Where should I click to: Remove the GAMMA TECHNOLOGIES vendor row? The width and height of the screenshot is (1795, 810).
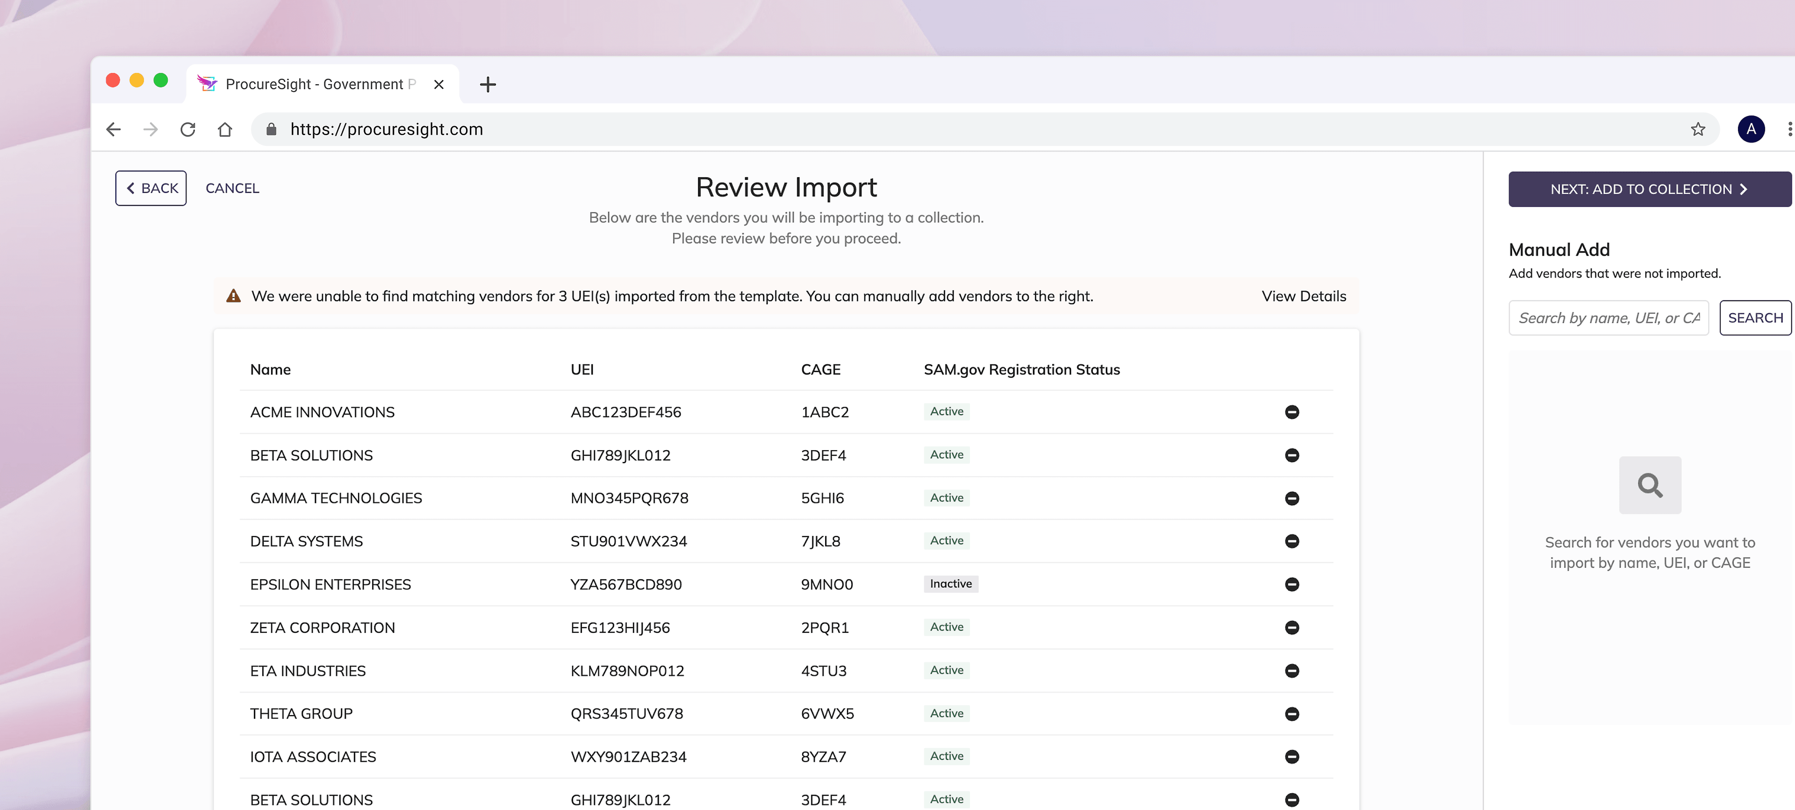(1291, 498)
